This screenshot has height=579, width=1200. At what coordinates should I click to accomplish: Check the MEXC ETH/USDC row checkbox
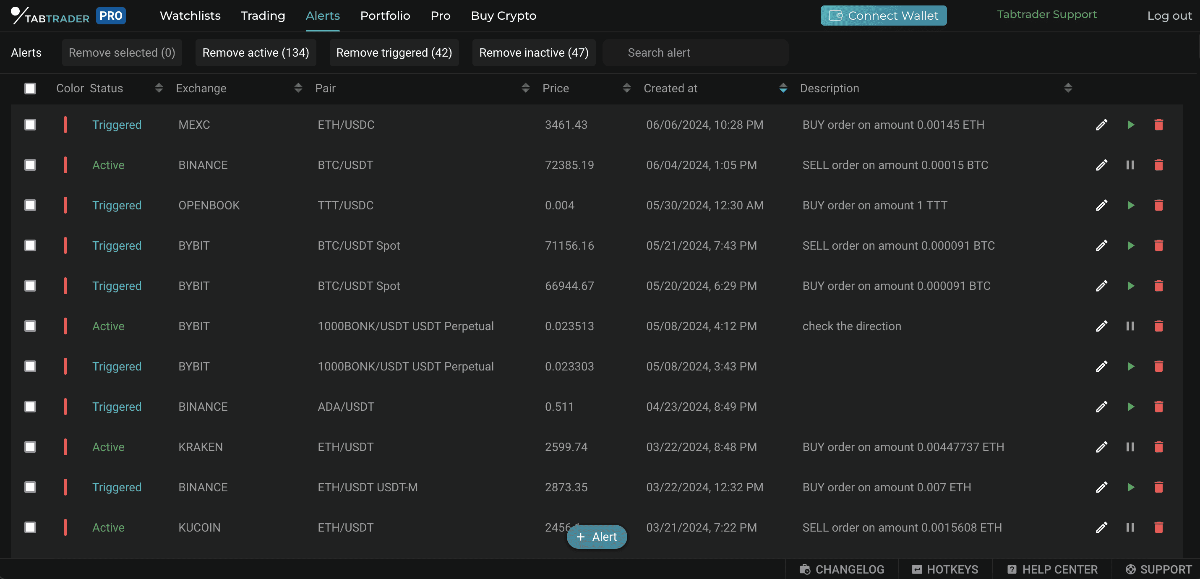[30, 125]
